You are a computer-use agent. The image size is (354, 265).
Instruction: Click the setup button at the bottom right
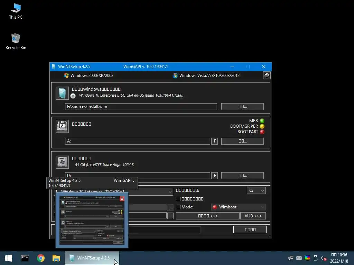click(250, 229)
